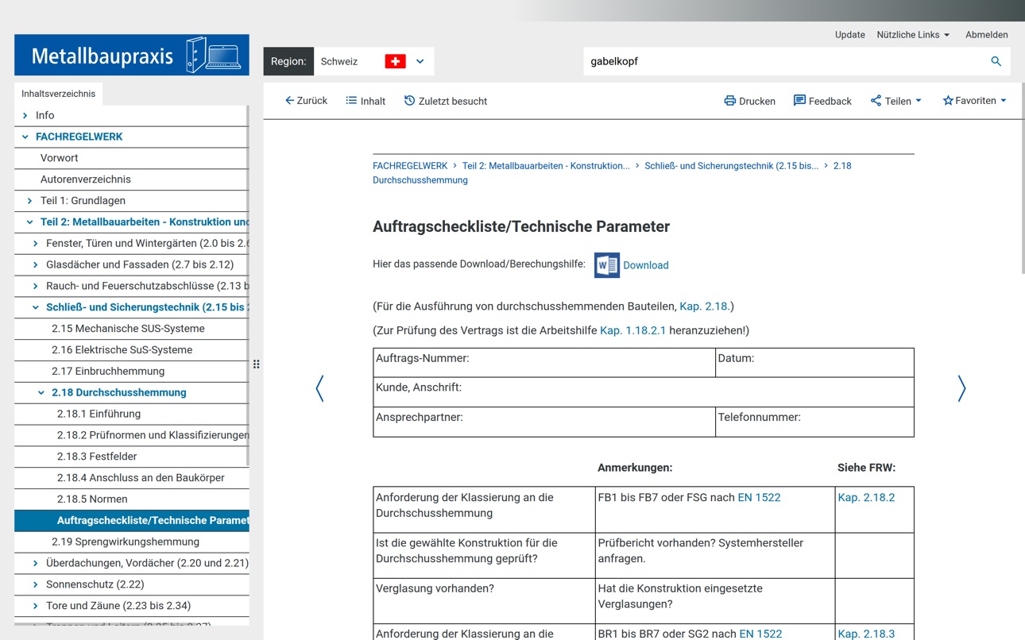Collapse the 2.18 Durchschusshemmung tree node

coord(41,392)
